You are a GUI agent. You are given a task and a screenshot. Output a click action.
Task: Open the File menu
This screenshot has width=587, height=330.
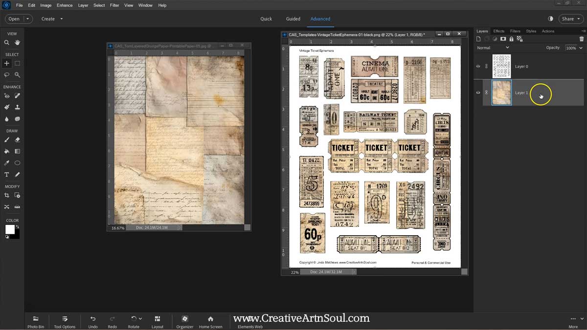[x=20, y=5]
